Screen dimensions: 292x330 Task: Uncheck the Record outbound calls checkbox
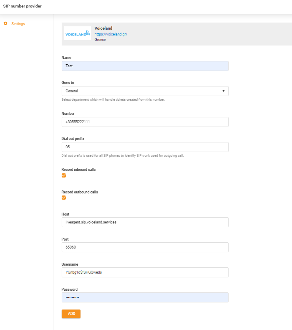click(64, 198)
